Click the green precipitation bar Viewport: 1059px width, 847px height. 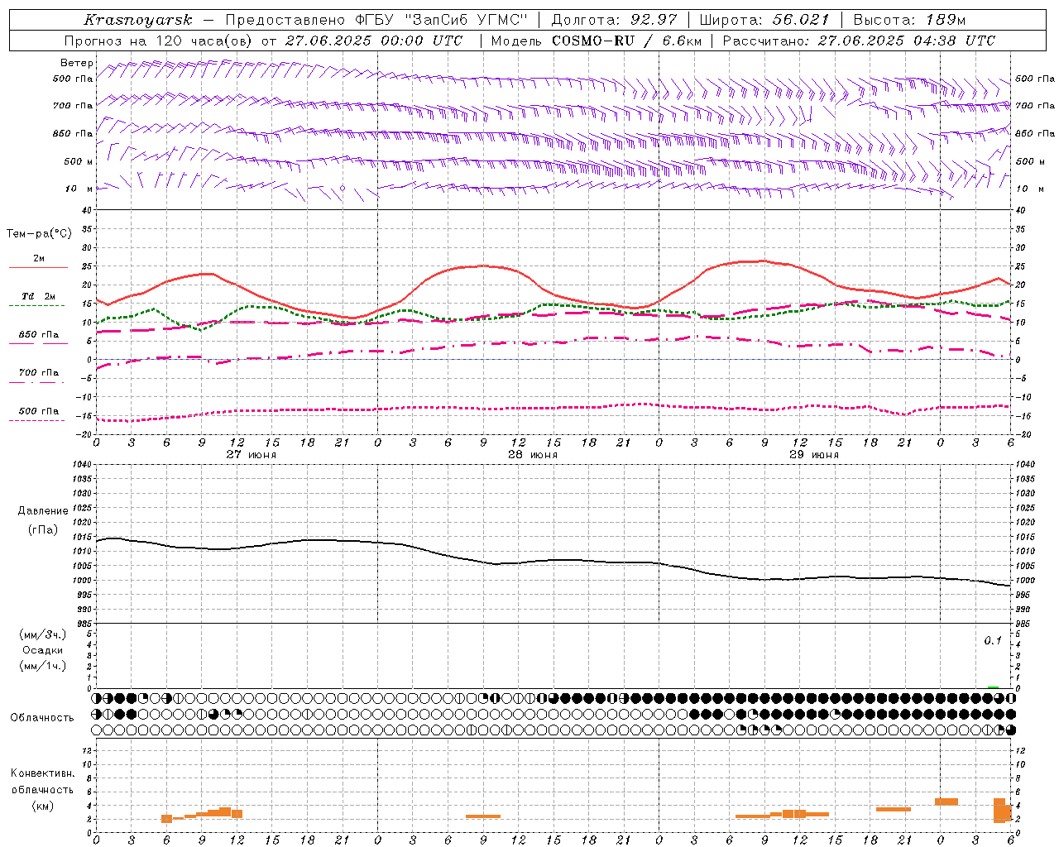[993, 687]
